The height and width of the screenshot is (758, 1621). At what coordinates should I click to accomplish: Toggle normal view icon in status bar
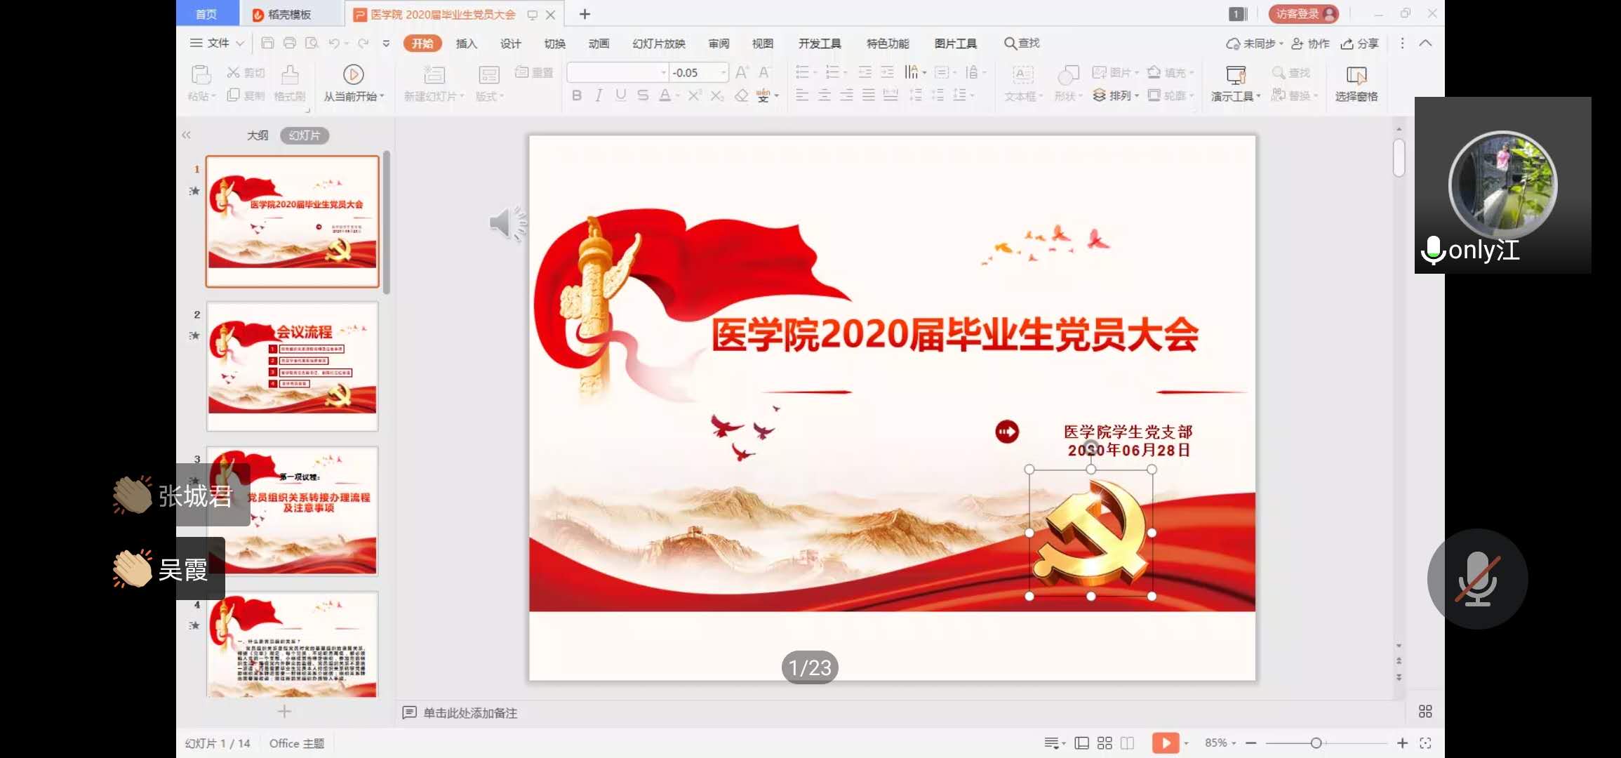[x=1082, y=743]
